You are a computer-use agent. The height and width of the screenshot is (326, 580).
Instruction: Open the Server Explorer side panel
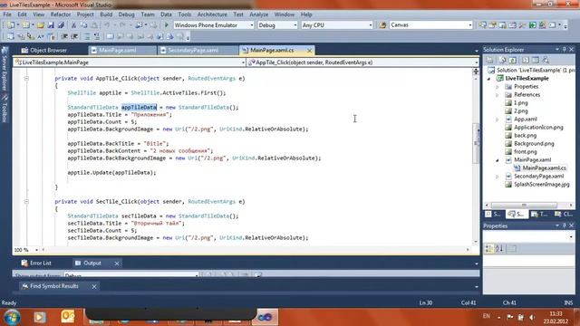pyautogui.click(x=5, y=69)
